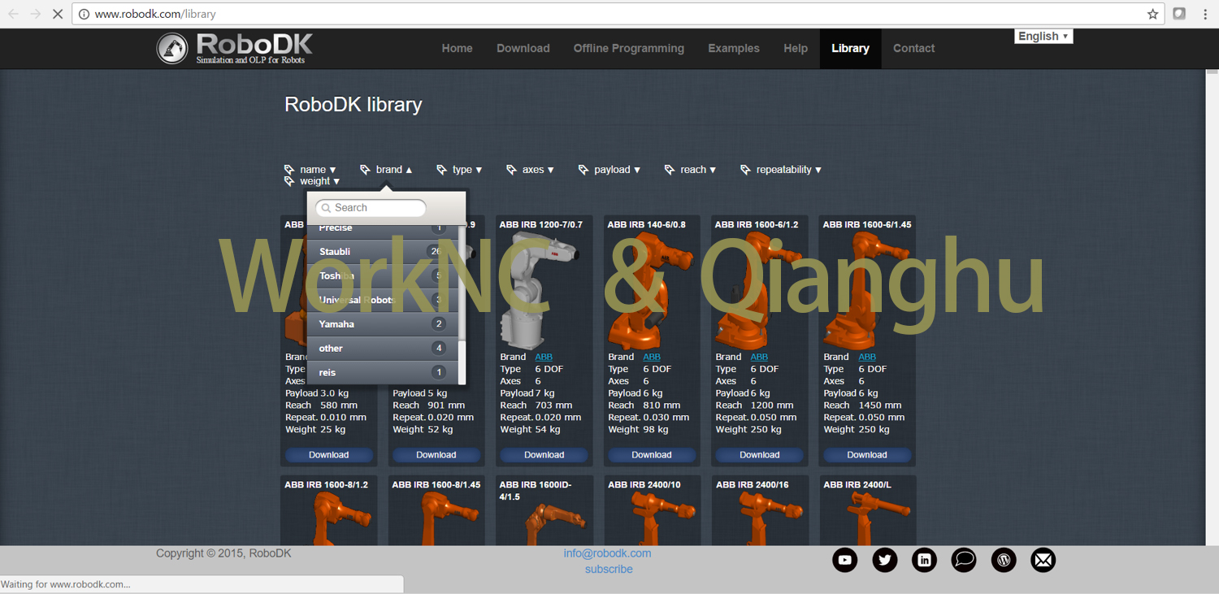Select Toshiba in brand list
Screen dimensions: 1219x594
(x=382, y=276)
